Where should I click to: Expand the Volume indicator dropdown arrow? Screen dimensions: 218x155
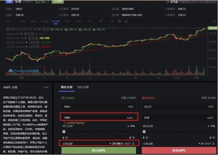[x=21, y=34]
